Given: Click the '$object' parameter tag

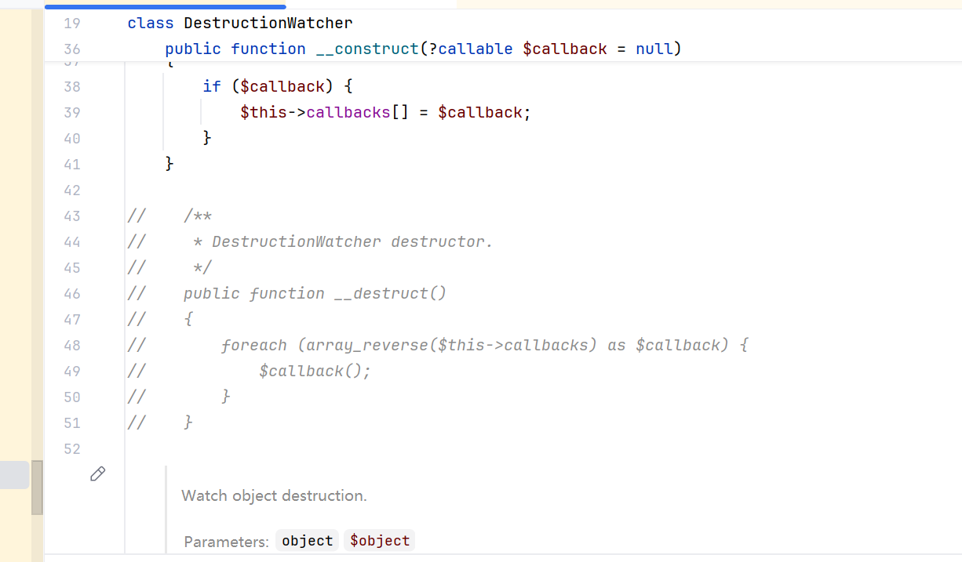Looking at the screenshot, I should point(380,541).
